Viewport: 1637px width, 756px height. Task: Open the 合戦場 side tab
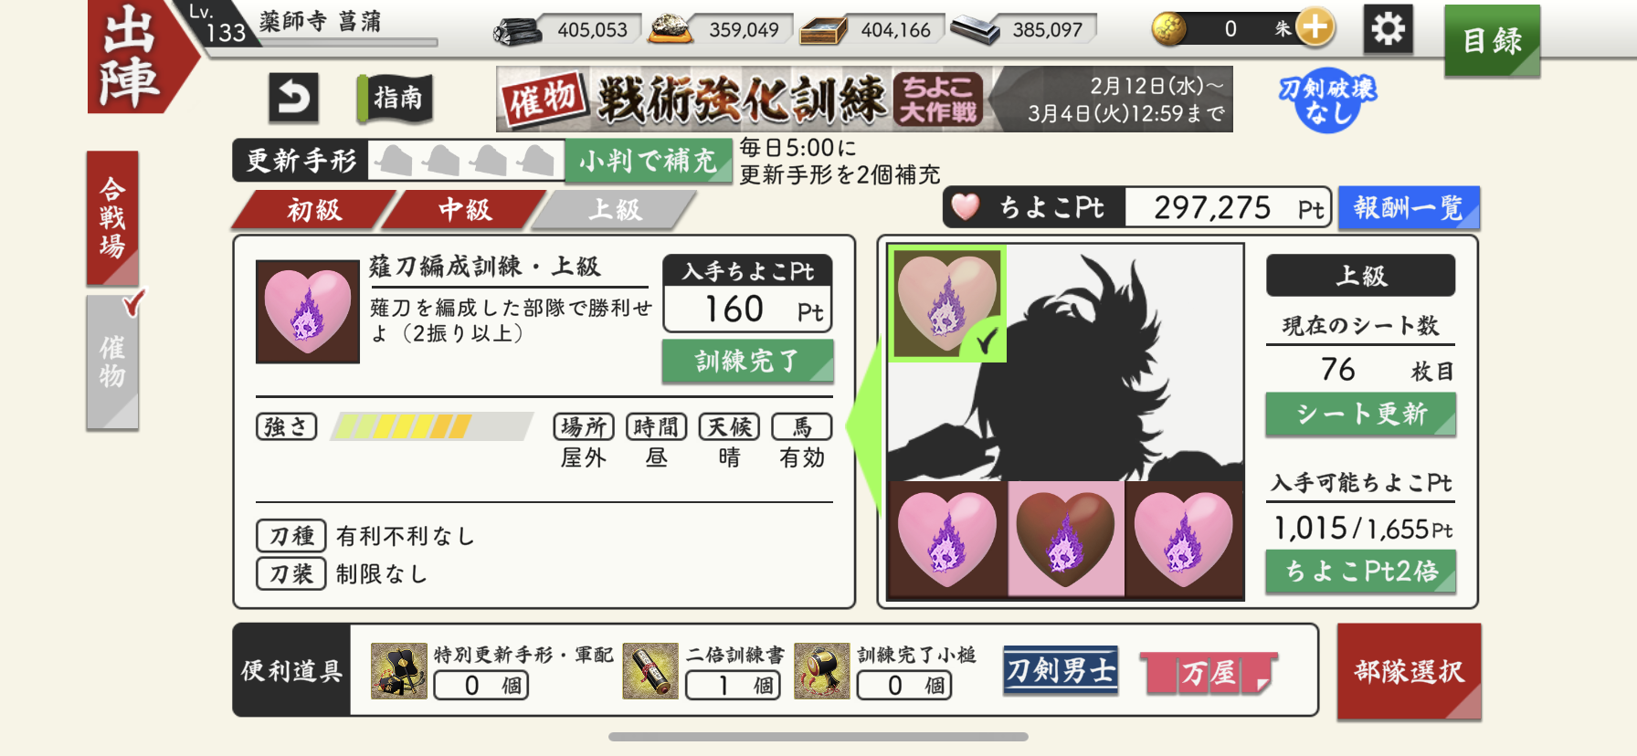112,218
